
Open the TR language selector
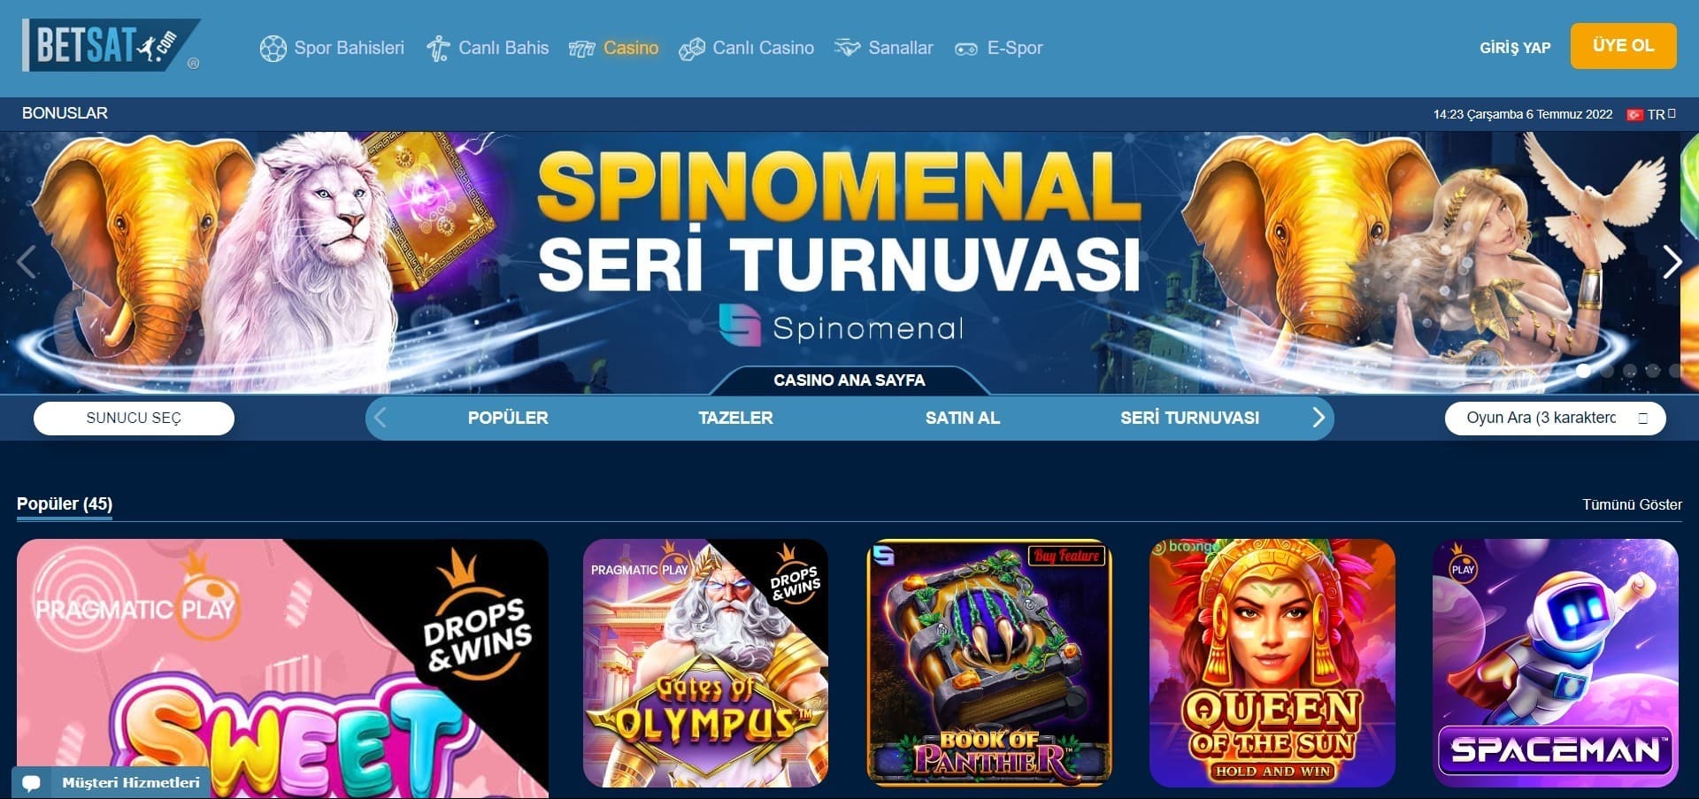(1651, 114)
